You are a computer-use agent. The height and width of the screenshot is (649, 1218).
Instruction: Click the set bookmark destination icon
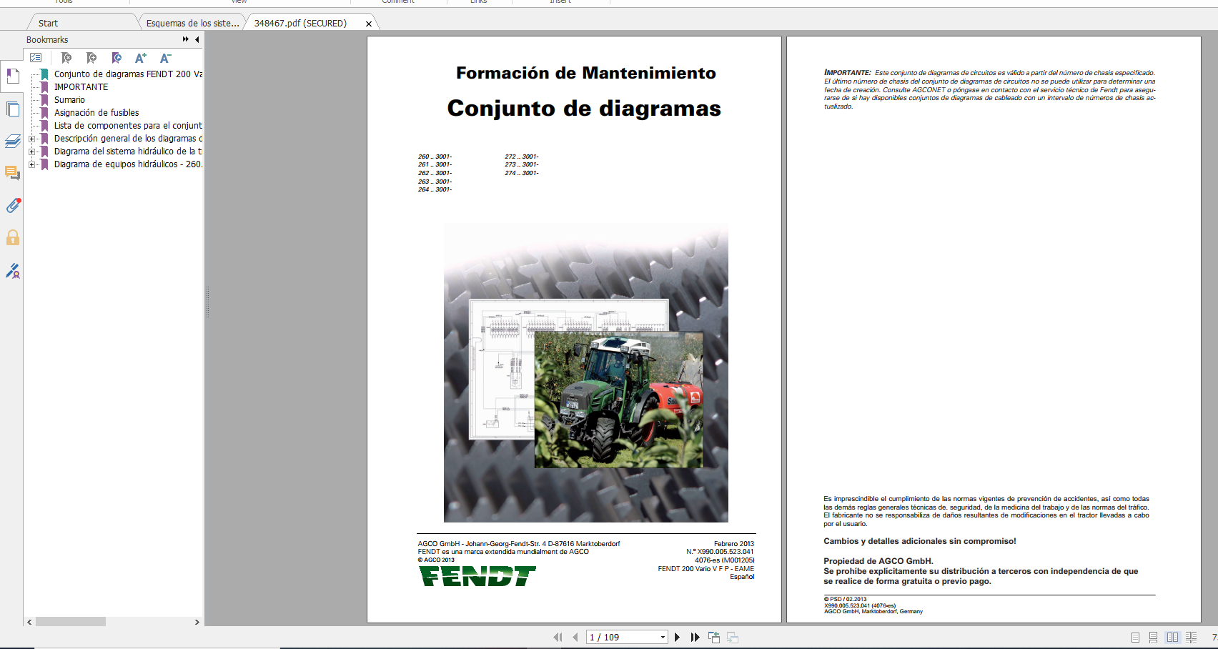click(117, 58)
